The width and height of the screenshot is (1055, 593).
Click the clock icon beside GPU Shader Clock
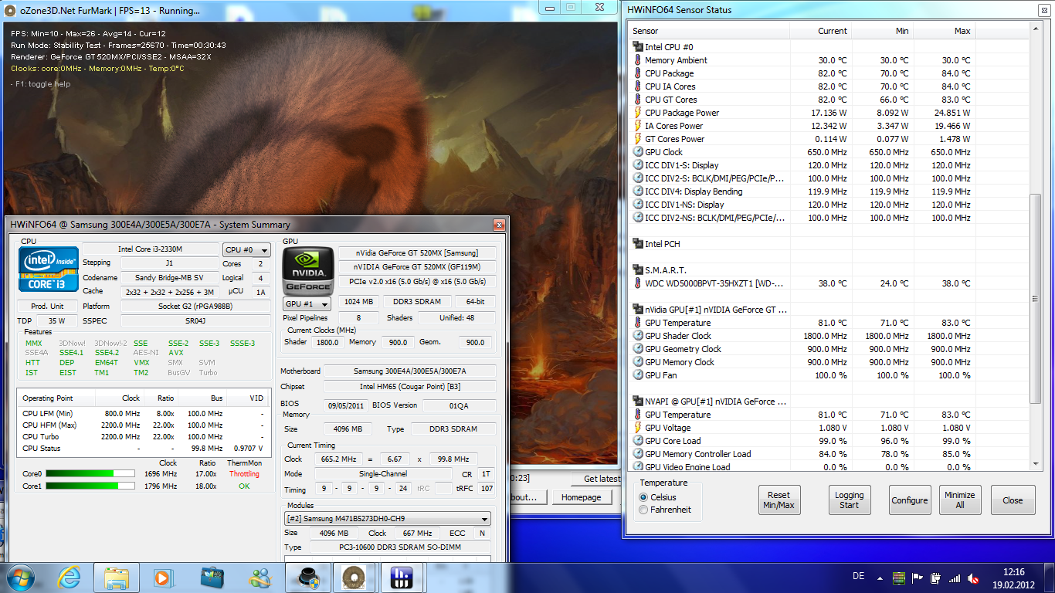[x=638, y=336]
